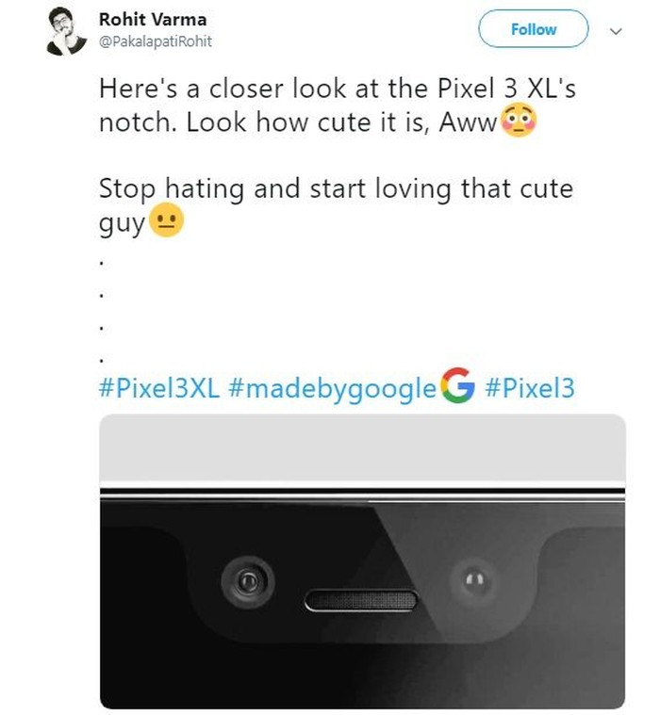Open the @PakalapatiRohit handle link

pyautogui.click(x=156, y=41)
